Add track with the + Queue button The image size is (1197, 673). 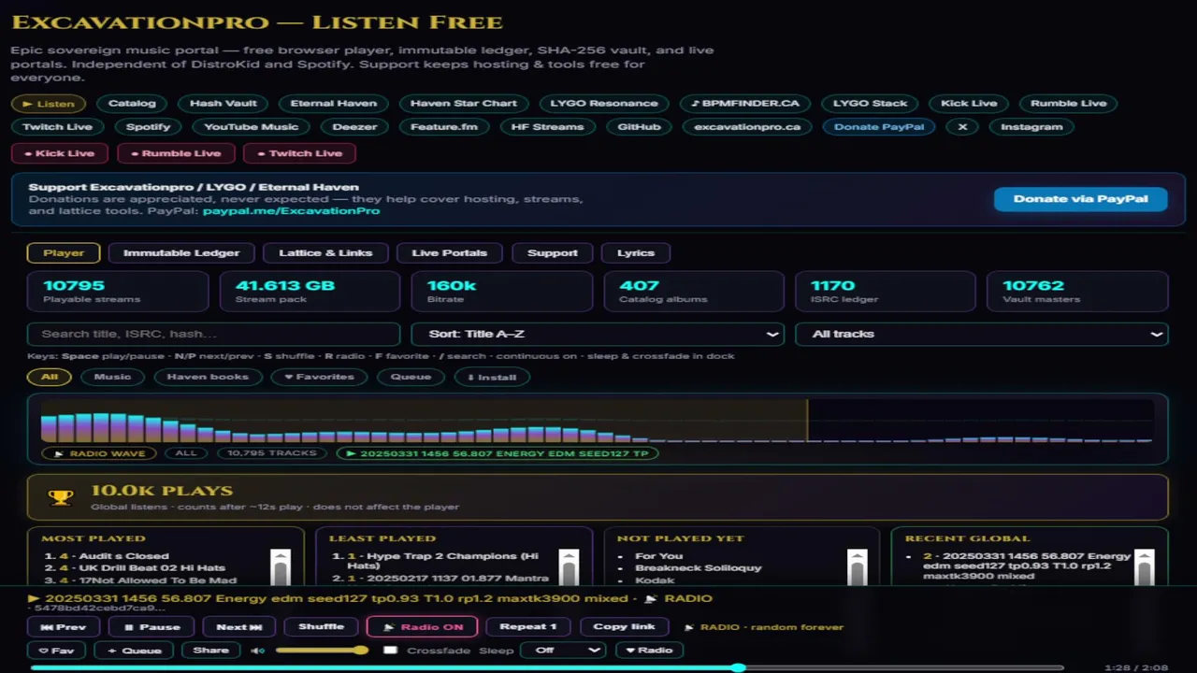pos(134,651)
